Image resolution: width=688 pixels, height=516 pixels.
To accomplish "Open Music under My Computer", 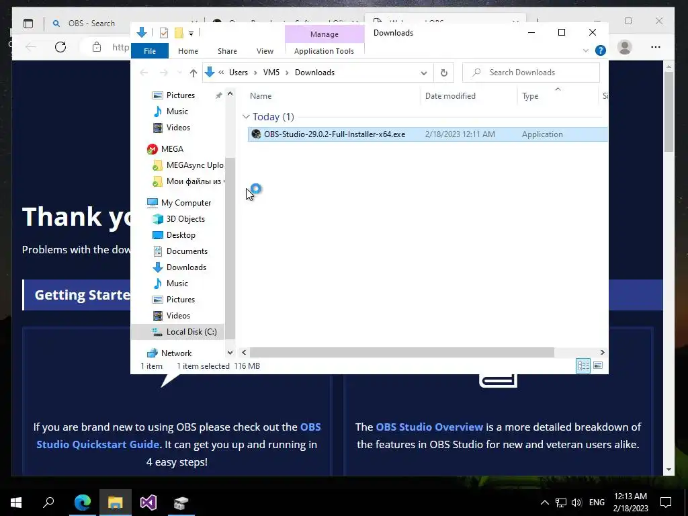I will pos(177,284).
